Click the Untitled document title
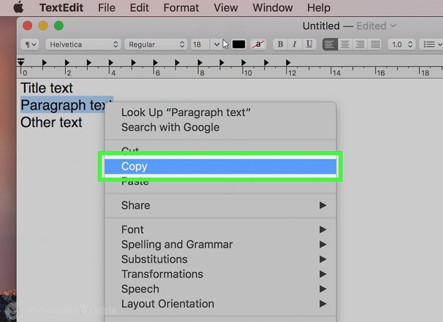This screenshot has height=322, width=443. 321,26
